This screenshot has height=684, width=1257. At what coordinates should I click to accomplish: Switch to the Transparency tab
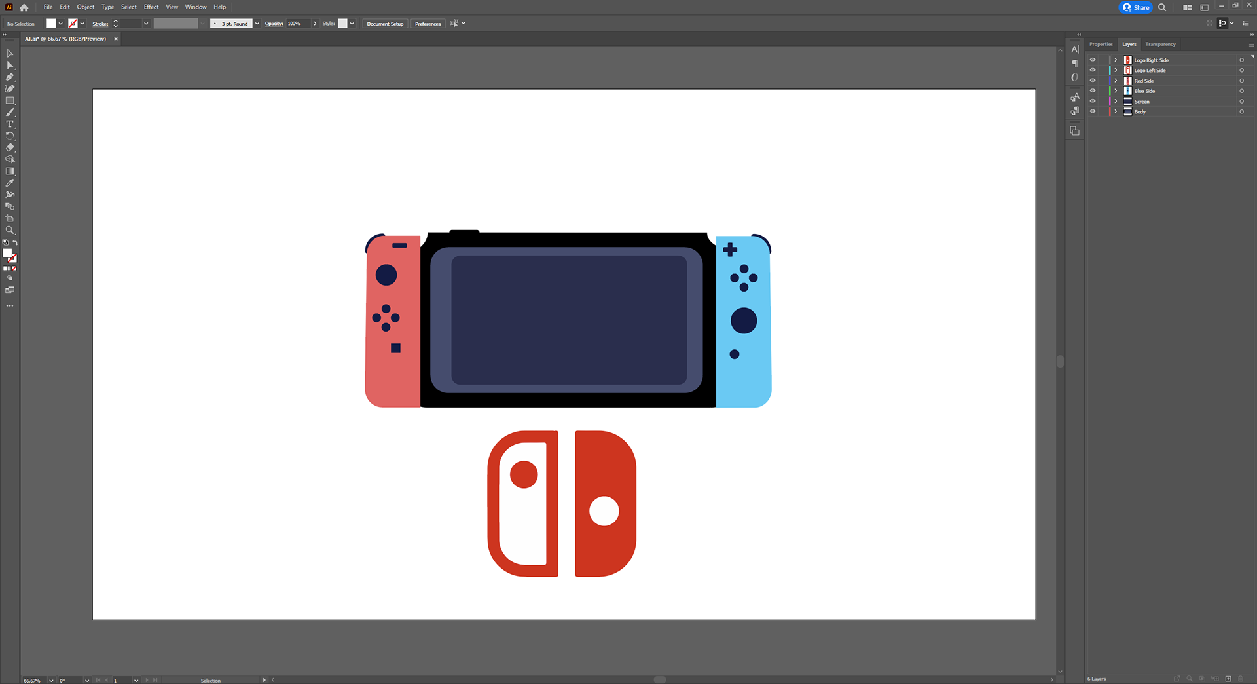pyautogui.click(x=1160, y=44)
